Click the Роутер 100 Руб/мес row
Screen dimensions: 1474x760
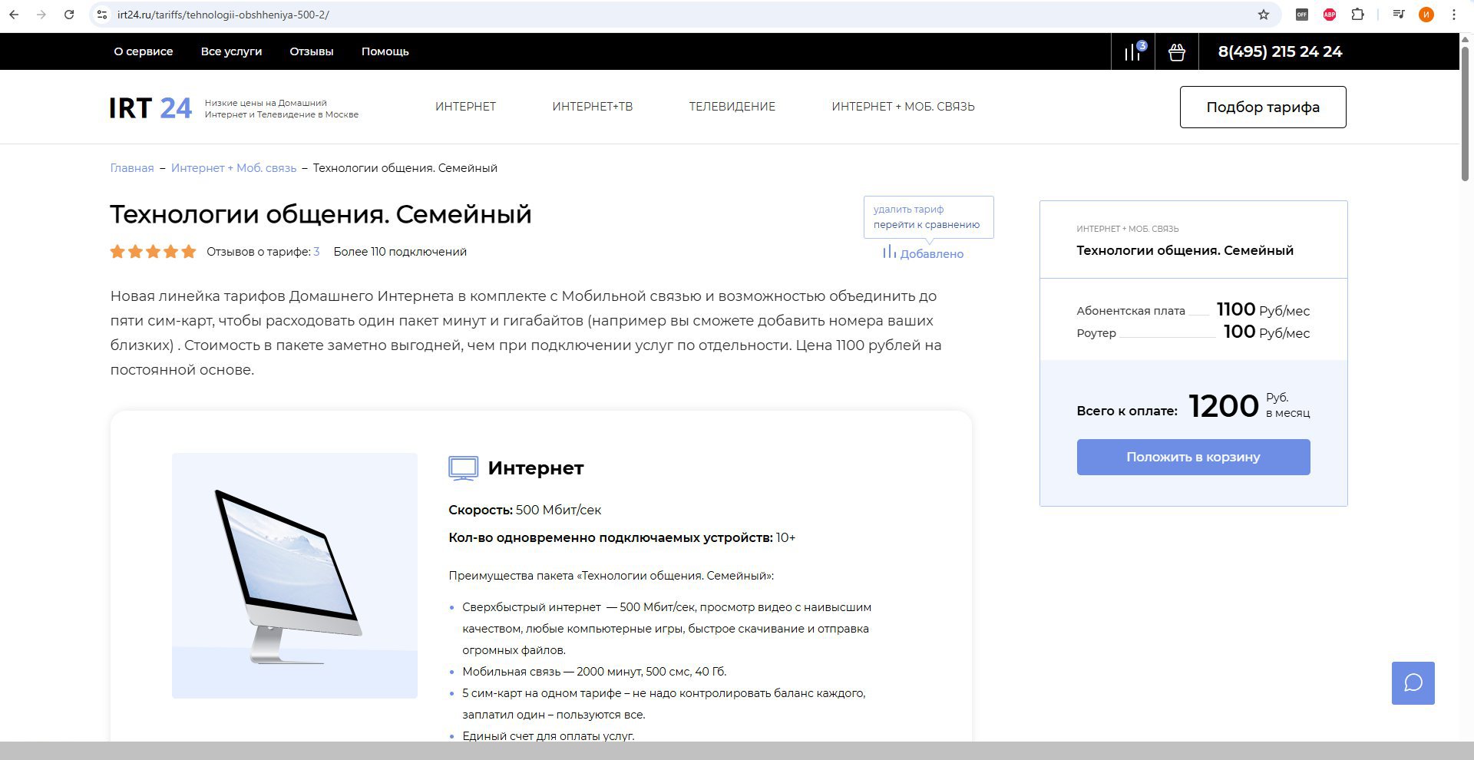(x=1193, y=332)
